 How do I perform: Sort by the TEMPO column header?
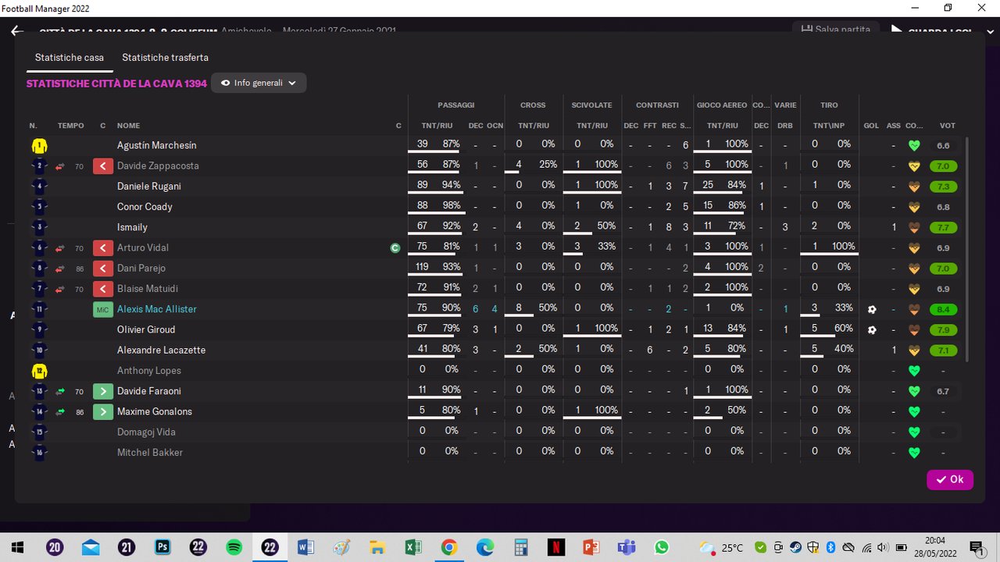[70, 126]
